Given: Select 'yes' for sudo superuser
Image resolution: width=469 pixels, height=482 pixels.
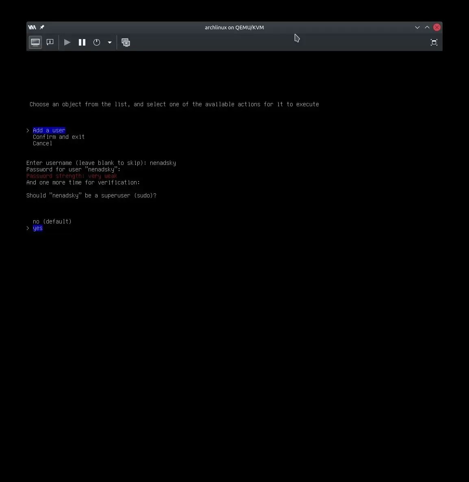Looking at the screenshot, I should [38, 228].
